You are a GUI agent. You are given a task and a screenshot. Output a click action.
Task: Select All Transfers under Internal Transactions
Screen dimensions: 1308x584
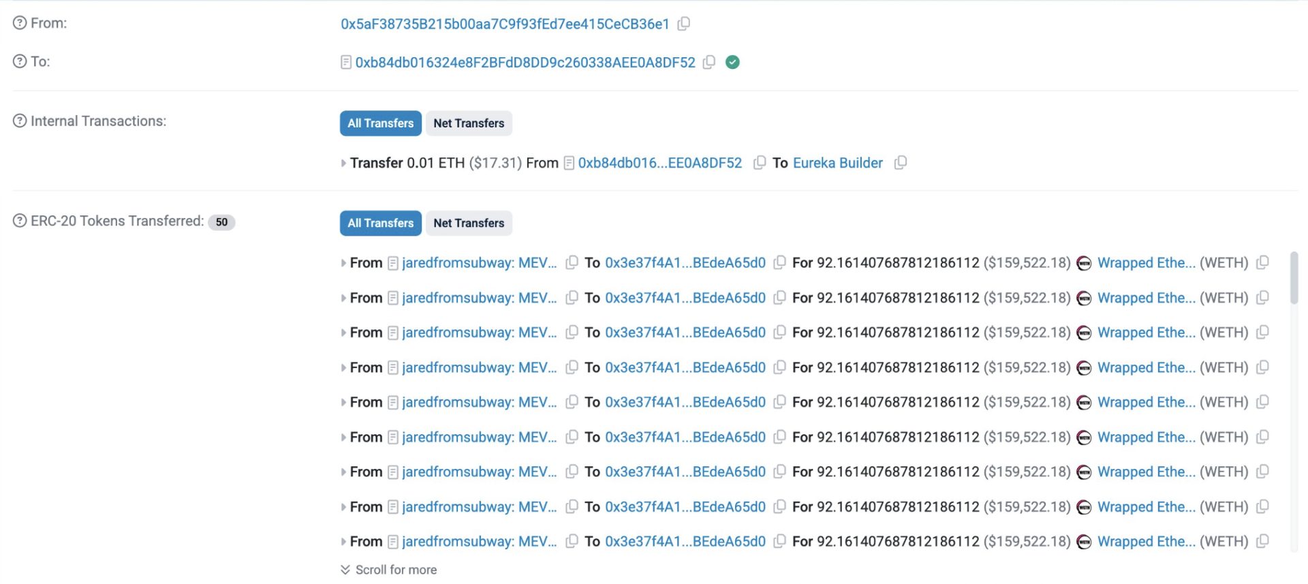[380, 123]
